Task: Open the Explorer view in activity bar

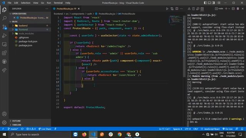Action: [4, 10]
